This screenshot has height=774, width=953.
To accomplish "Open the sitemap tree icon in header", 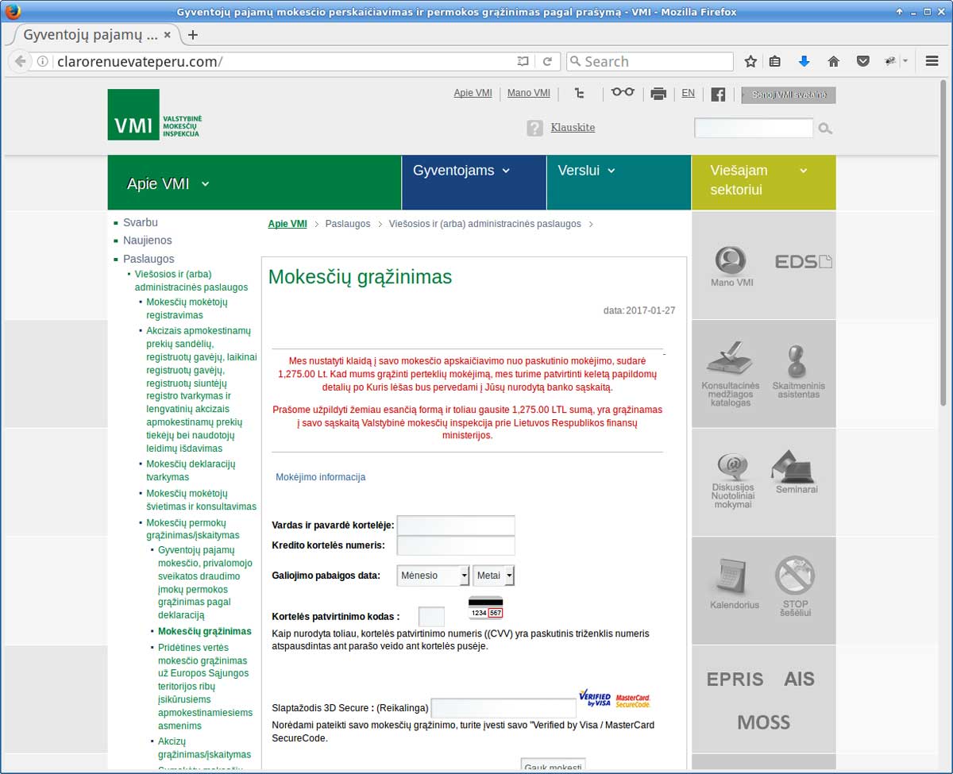I will point(580,94).
